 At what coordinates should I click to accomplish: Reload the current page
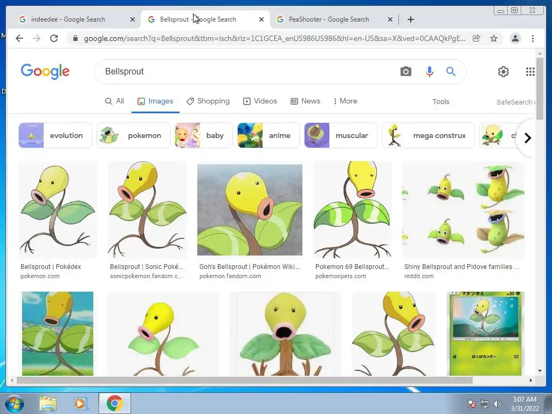(x=54, y=38)
